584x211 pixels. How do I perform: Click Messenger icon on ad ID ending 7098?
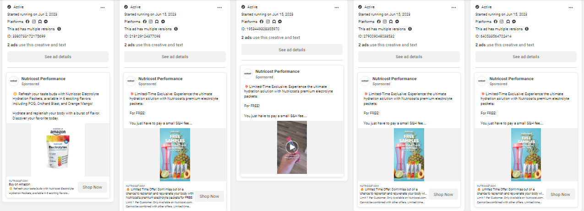tap(164, 22)
